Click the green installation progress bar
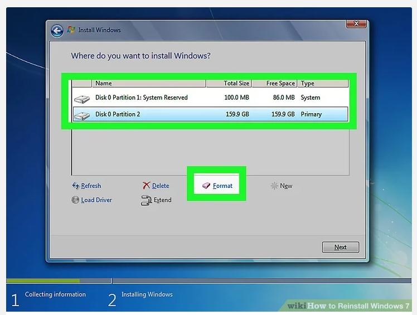 pyautogui.click(x=43, y=281)
